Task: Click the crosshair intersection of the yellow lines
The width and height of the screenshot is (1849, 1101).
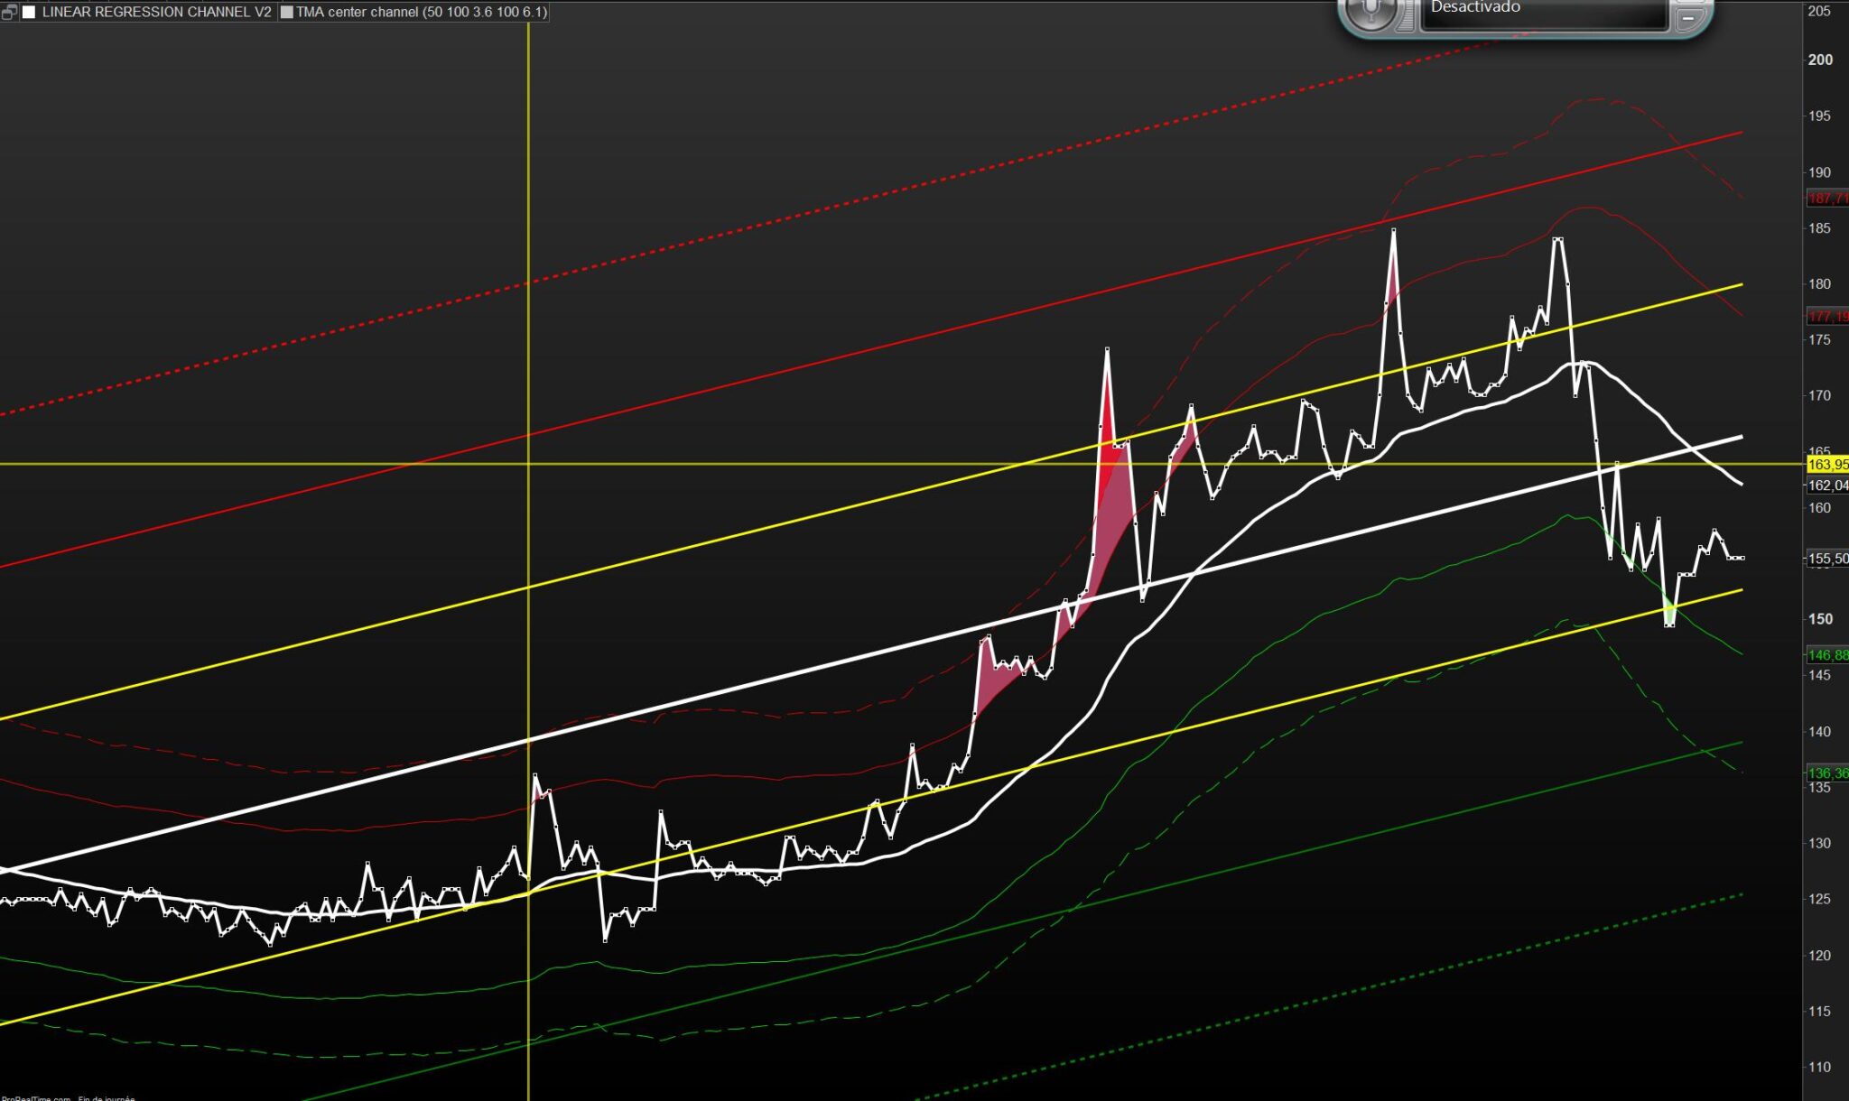Action: [528, 464]
